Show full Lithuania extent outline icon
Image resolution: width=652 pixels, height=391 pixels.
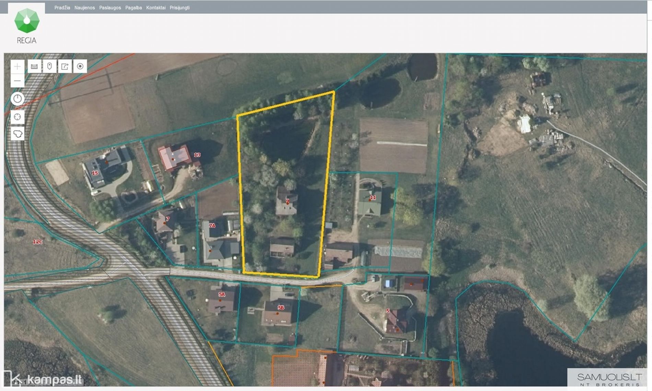click(18, 133)
